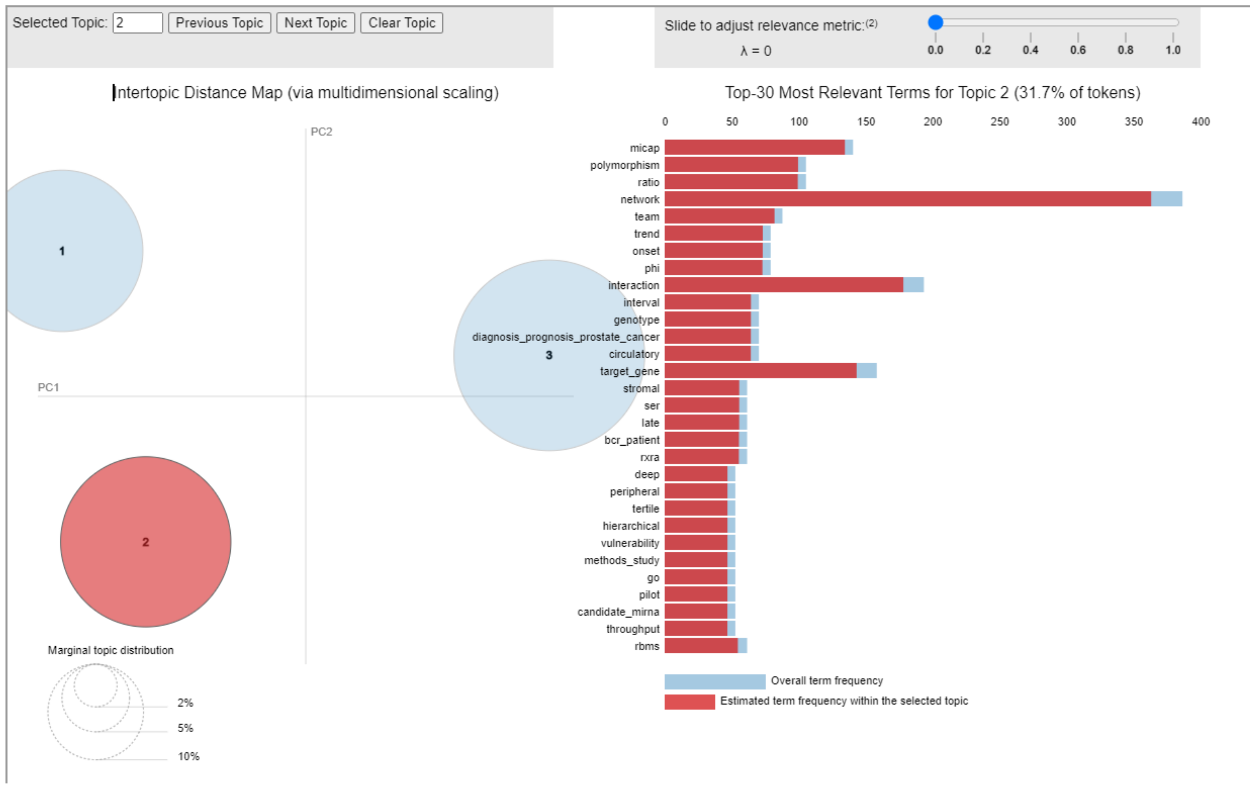Focus the Selected Topic input field
This screenshot has width=1255, height=790.
[x=138, y=23]
